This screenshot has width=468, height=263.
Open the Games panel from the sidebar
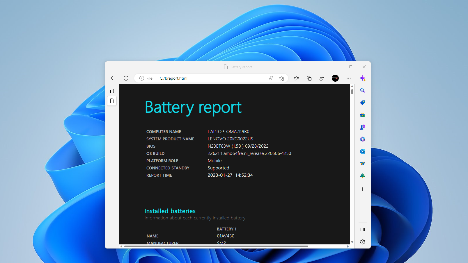(363, 127)
